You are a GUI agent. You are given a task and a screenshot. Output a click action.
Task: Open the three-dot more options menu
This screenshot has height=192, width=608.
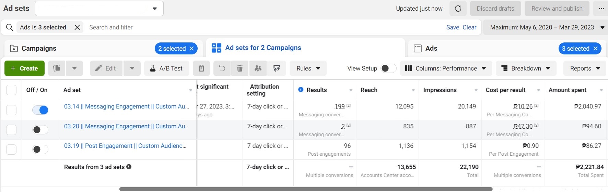coord(601,9)
